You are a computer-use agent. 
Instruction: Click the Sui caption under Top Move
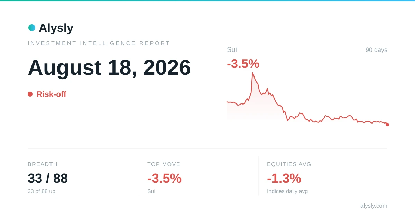point(151,191)
